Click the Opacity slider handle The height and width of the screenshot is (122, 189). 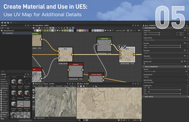[x=154, y=71]
